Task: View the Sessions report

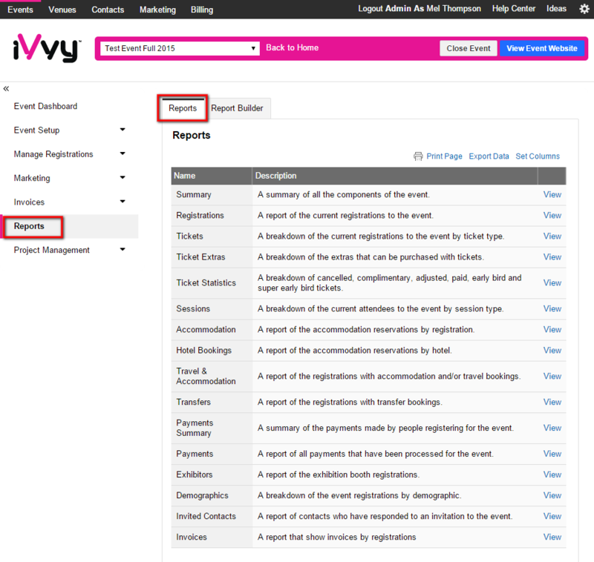Action: click(552, 308)
